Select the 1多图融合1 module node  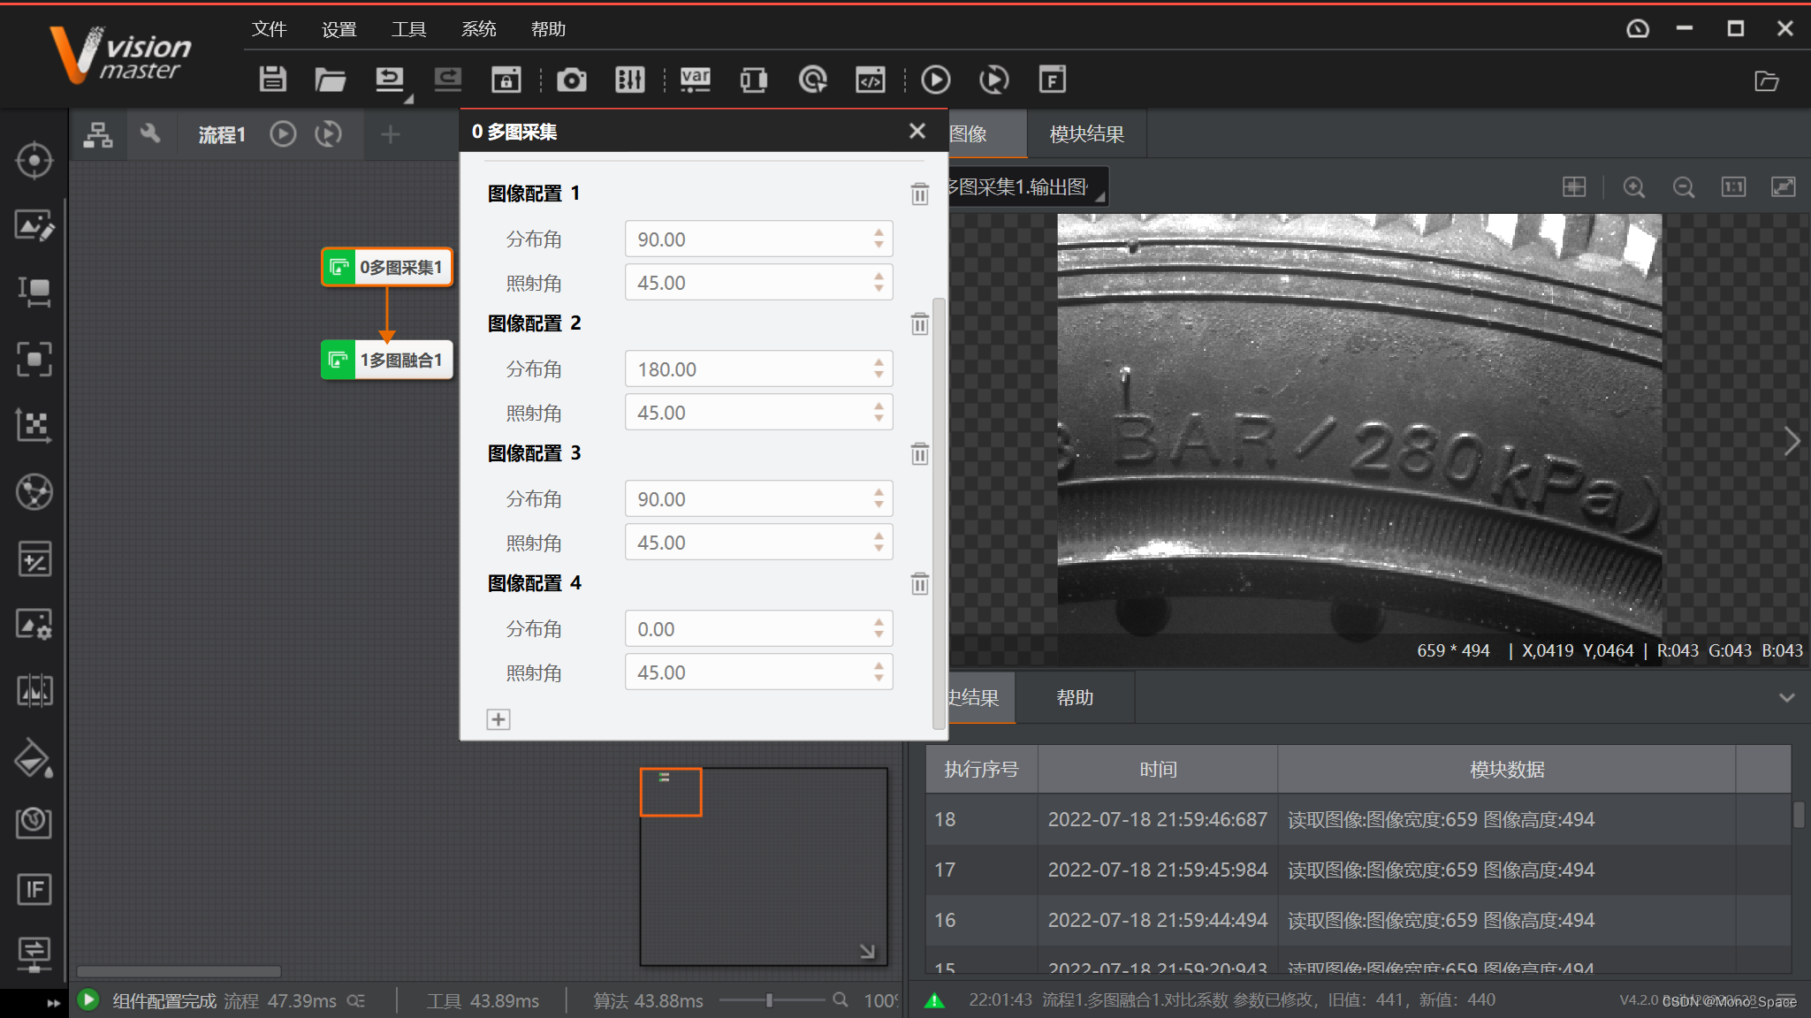(387, 360)
